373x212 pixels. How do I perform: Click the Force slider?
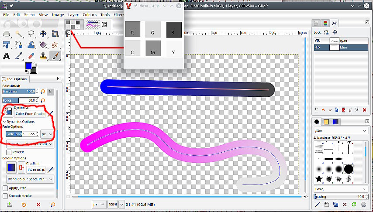pos(19,100)
